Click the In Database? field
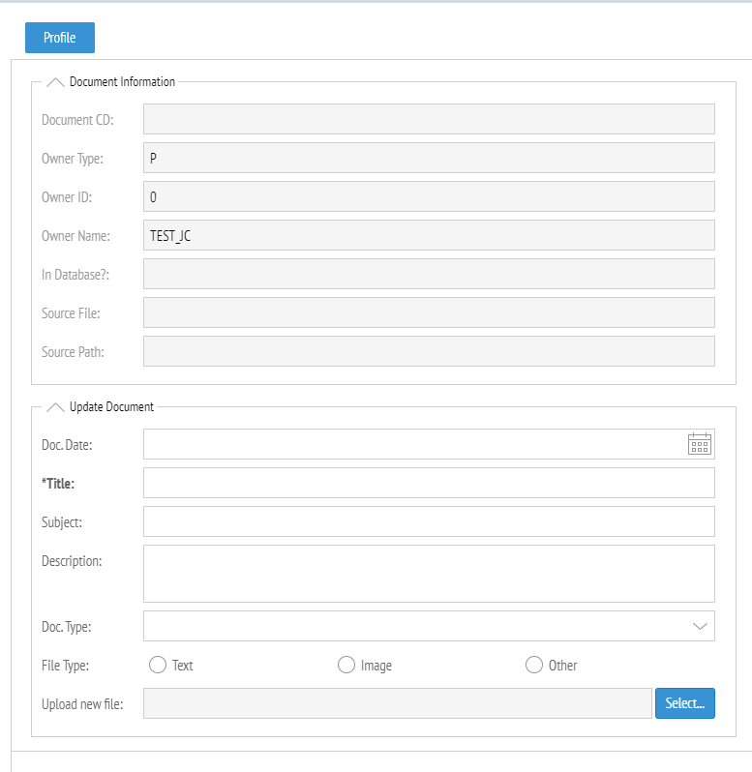 click(x=429, y=274)
